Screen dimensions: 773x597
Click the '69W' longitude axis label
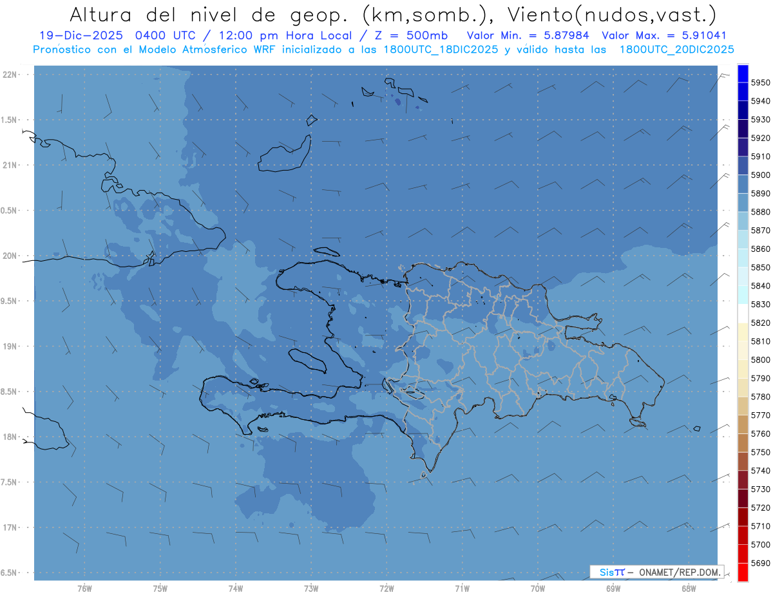[613, 589]
